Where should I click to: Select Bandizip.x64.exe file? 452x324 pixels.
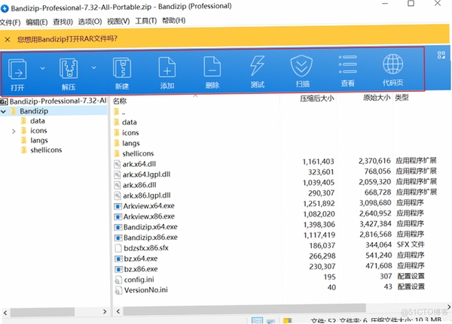tap(151, 227)
